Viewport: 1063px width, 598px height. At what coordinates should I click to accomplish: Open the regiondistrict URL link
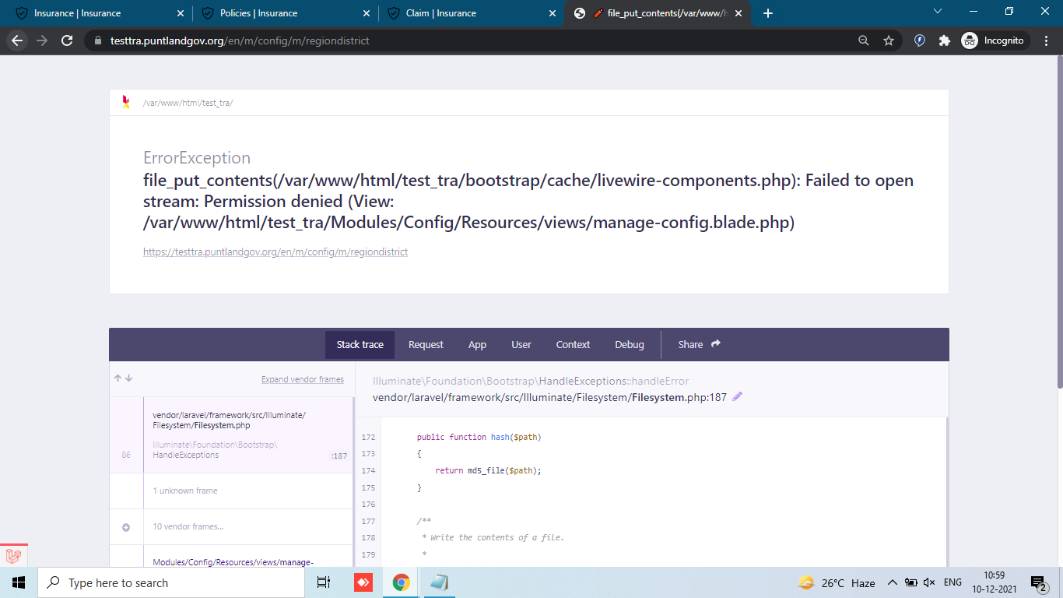(275, 252)
